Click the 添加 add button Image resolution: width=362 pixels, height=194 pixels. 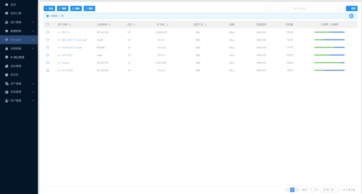point(49,9)
